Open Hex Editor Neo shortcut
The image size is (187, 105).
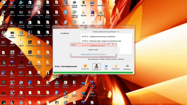[21, 4]
